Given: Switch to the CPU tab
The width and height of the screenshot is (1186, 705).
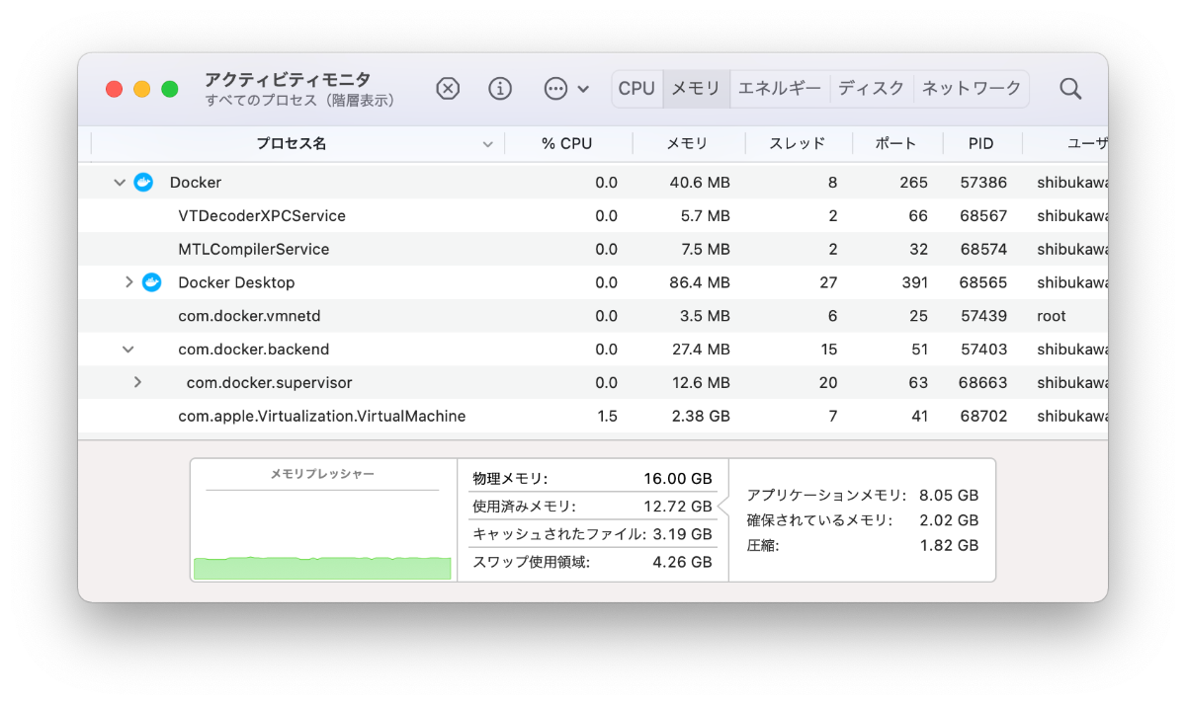Looking at the screenshot, I should [x=636, y=89].
